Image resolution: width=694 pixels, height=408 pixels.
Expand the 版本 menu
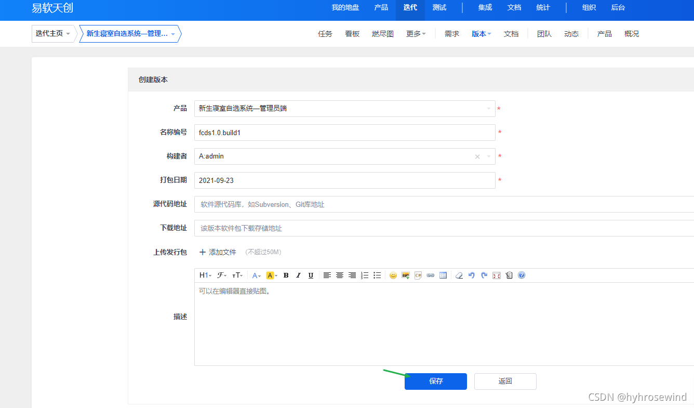pos(481,34)
